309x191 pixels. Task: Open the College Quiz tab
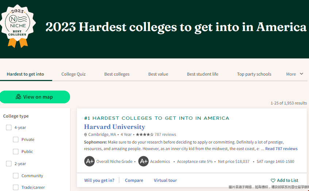click(x=73, y=74)
